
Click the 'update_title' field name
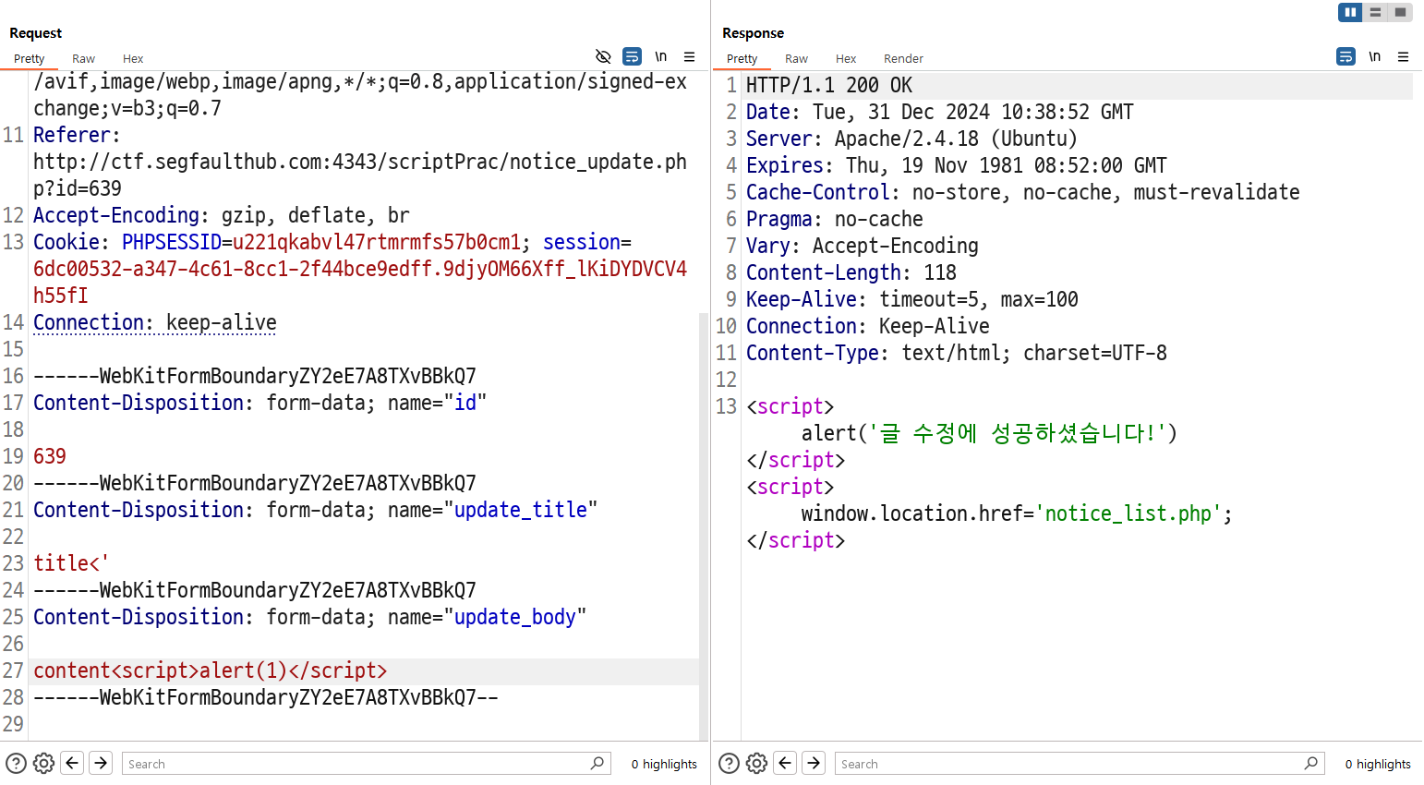tap(521, 510)
